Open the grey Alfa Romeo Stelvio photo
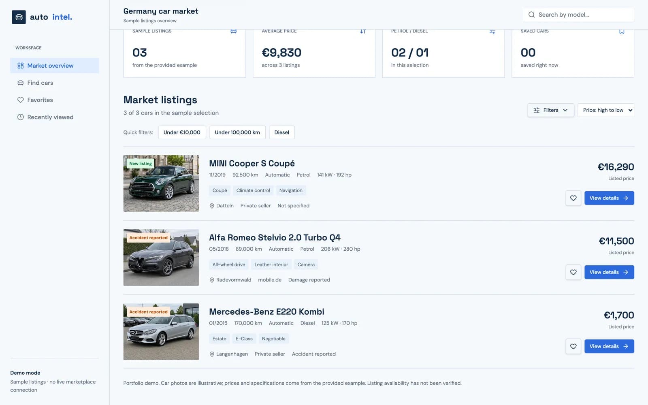The image size is (648, 405). [161, 258]
